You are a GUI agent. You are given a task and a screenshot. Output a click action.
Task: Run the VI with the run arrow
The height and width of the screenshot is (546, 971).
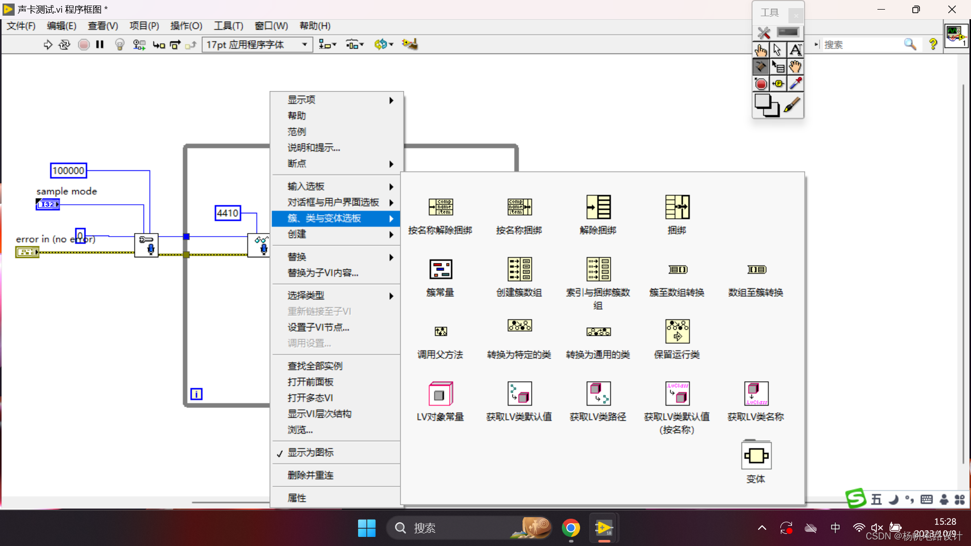pyautogui.click(x=48, y=44)
